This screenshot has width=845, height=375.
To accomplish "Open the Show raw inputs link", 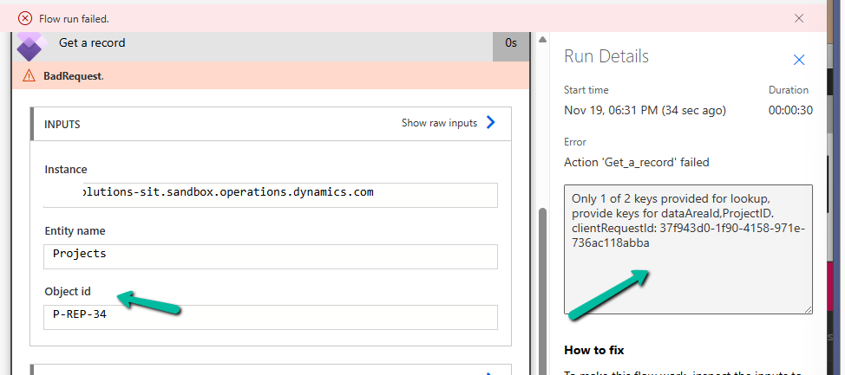I will point(439,123).
